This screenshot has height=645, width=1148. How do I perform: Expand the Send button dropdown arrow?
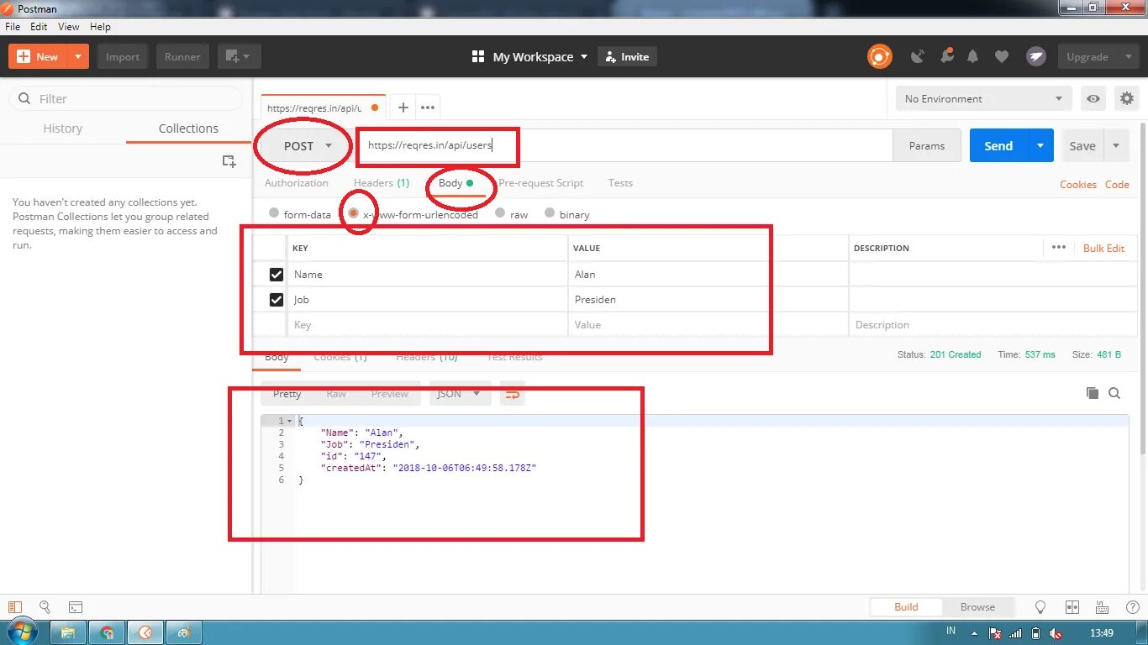(1040, 146)
